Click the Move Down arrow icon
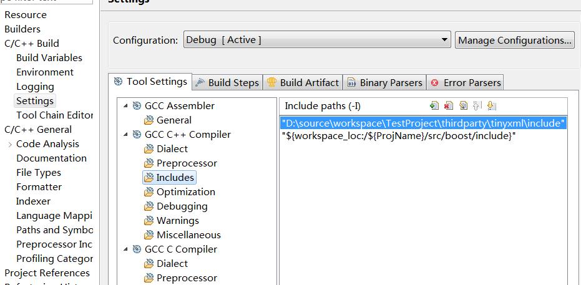 pyautogui.click(x=492, y=106)
